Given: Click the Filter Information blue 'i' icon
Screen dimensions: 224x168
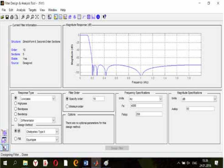Looking at the screenshot, I should 98,17.
